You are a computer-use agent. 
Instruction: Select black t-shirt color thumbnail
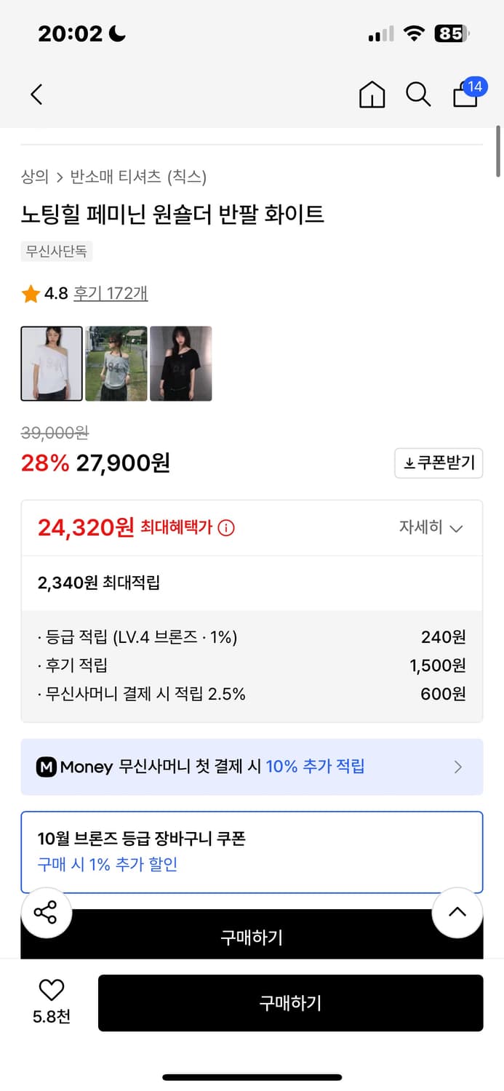(x=181, y=364)
